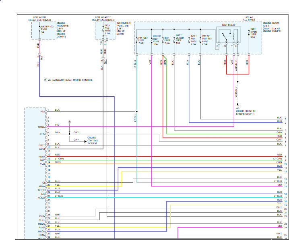Select the CLK- terminal label
Image resolution: width=289 pixels, height=240 pixels.
coord(42,216)
